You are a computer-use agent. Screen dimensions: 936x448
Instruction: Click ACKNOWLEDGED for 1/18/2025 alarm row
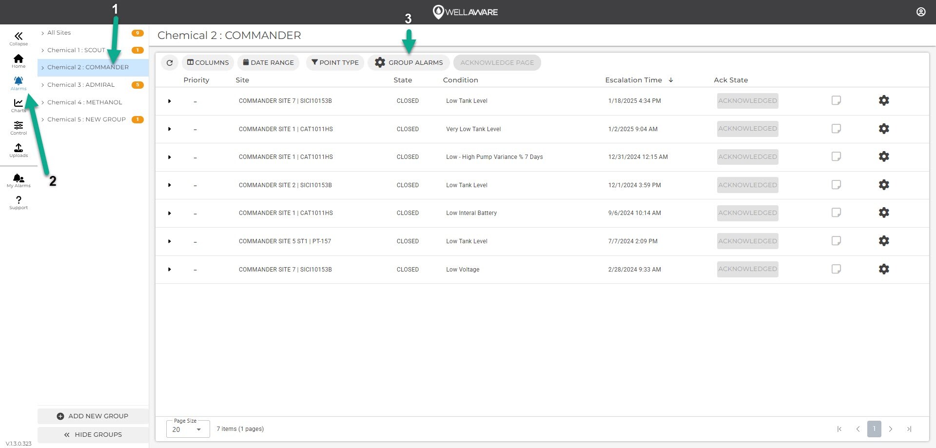747,100
